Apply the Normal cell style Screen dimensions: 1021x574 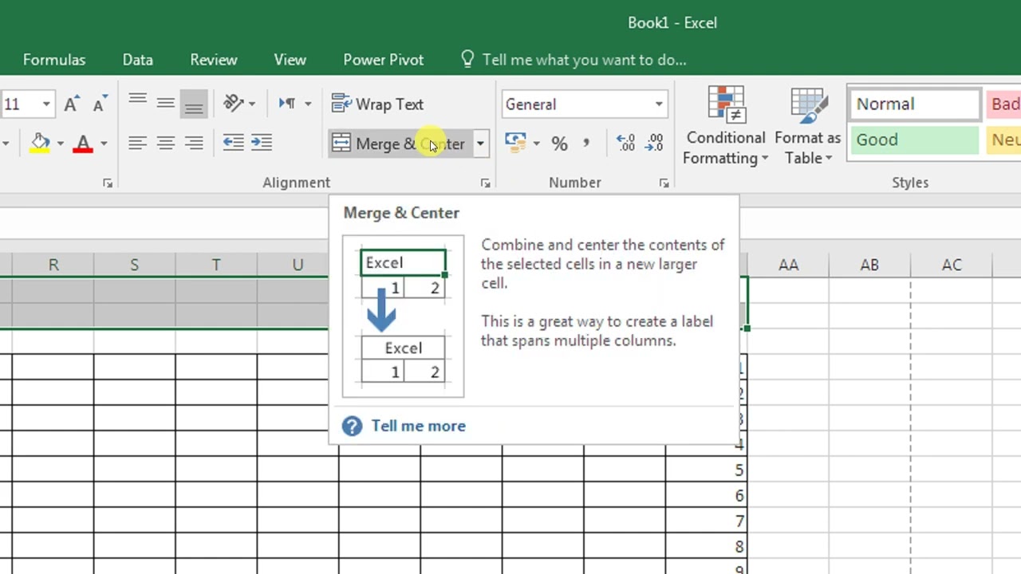coord(914,104)
